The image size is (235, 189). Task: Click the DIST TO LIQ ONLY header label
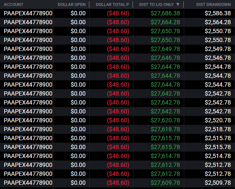[156, 5]
